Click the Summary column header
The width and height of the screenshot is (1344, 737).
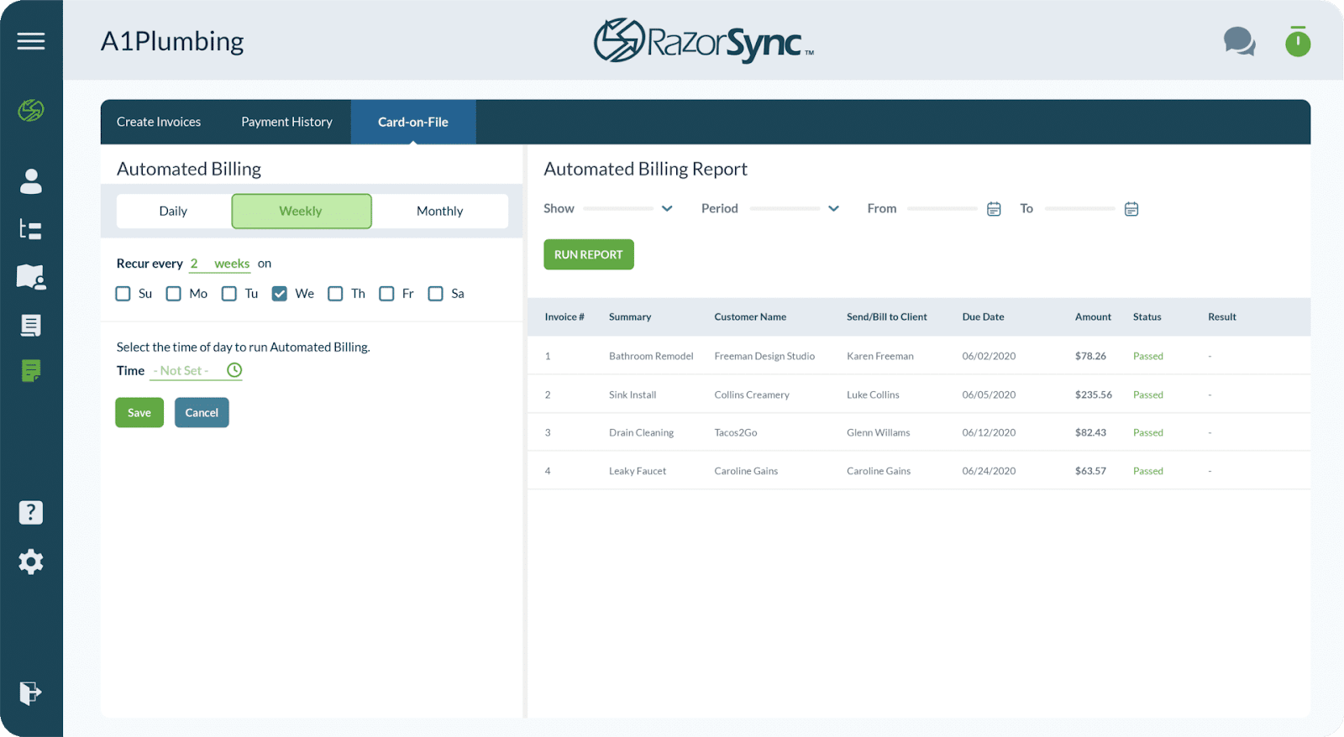[630, 316]
